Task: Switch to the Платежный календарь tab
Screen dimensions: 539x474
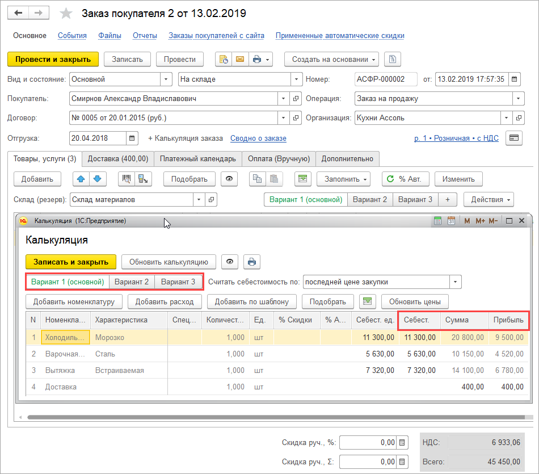Action: click(197, 159)
